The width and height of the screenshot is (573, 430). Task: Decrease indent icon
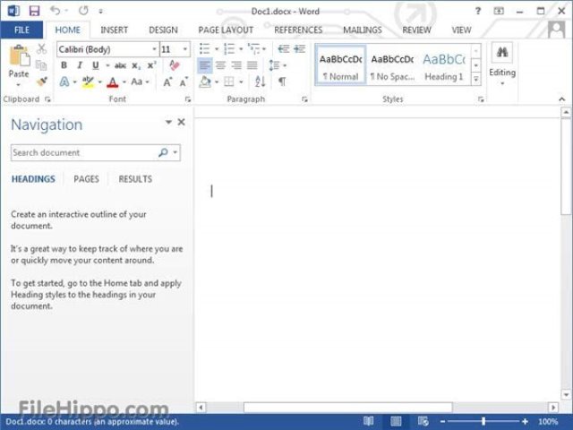284,48
